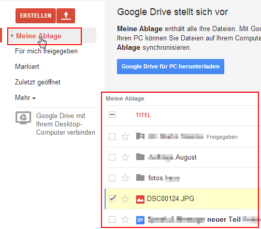Click folder icon next to fotos
This screenshot has width=261, height=229.
pyautogui.click(x=140, y=178)
